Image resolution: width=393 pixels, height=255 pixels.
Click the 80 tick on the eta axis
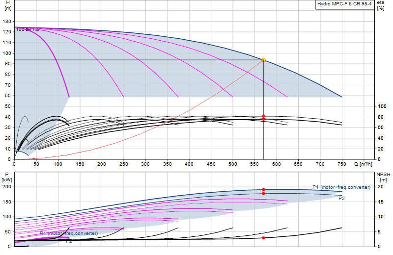pyautogui.click(x=380, y=117)
